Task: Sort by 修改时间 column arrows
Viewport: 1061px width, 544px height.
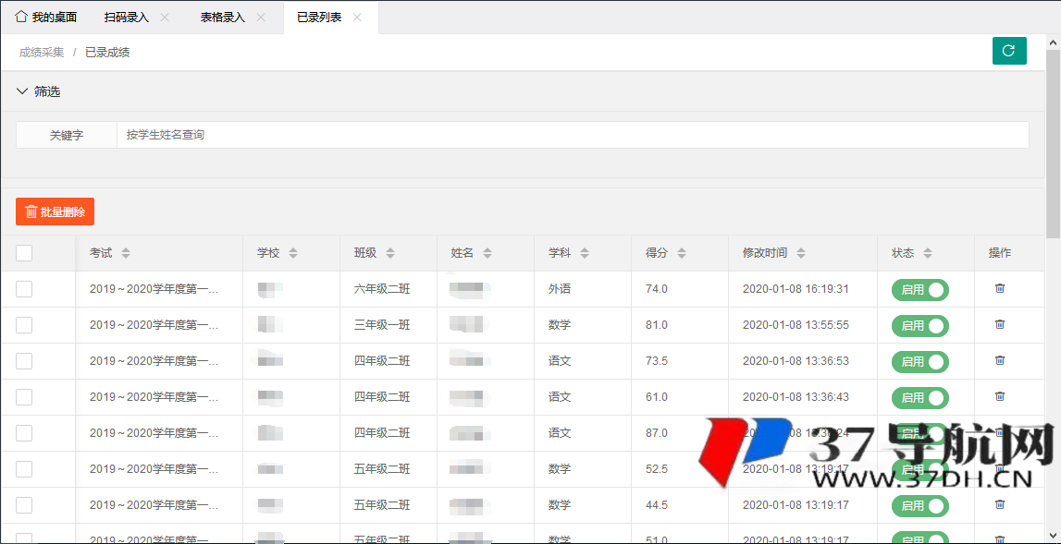Action: 800,253
